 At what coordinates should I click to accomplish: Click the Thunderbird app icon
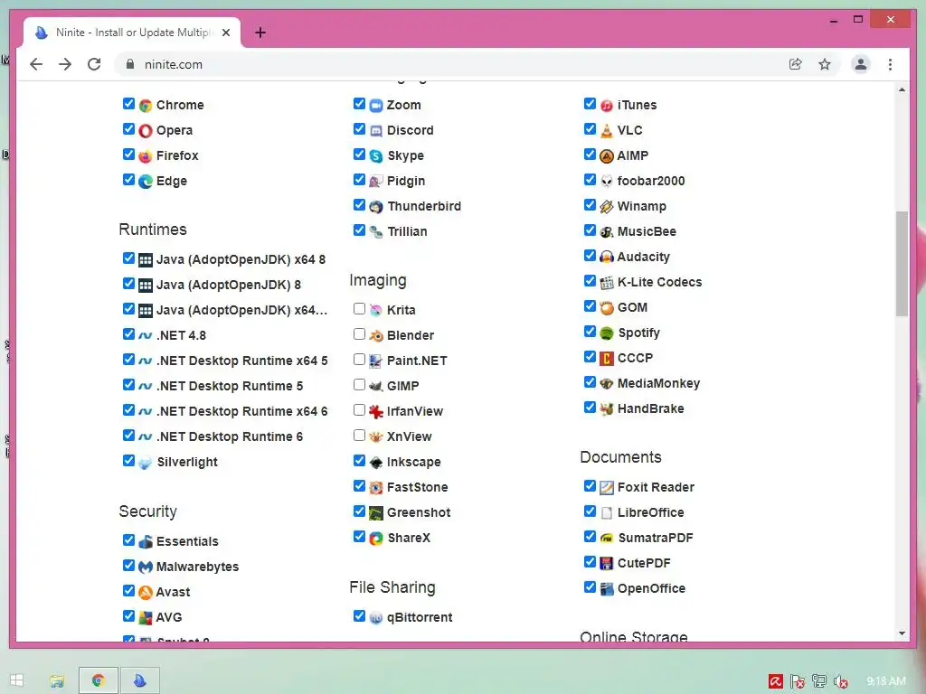point(376,207)
